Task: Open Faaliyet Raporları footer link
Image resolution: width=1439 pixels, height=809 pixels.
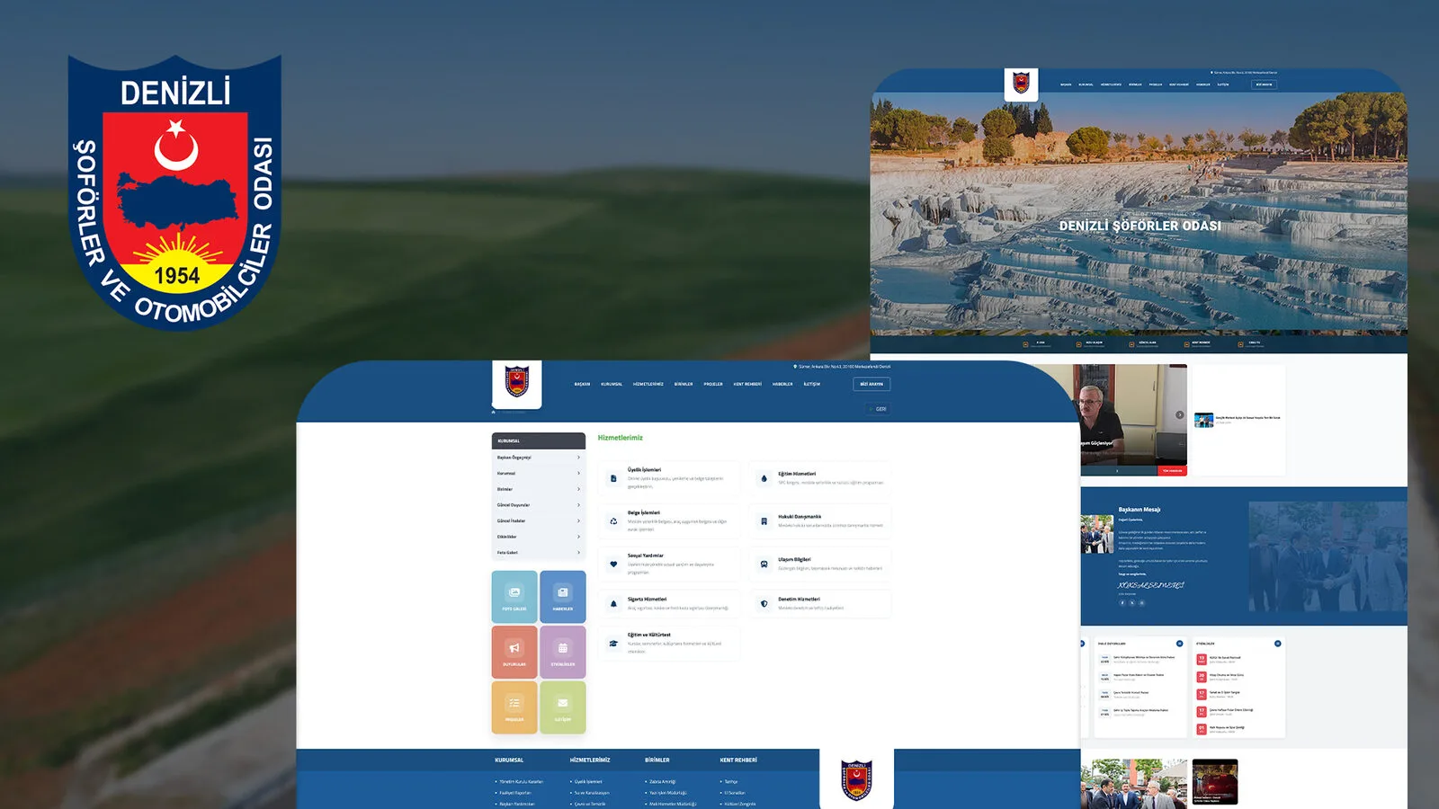Action: click(515, 793)
